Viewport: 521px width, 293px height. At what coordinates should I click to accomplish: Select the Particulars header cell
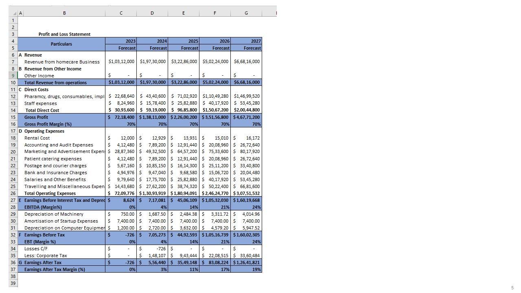(x=61, y=44)
